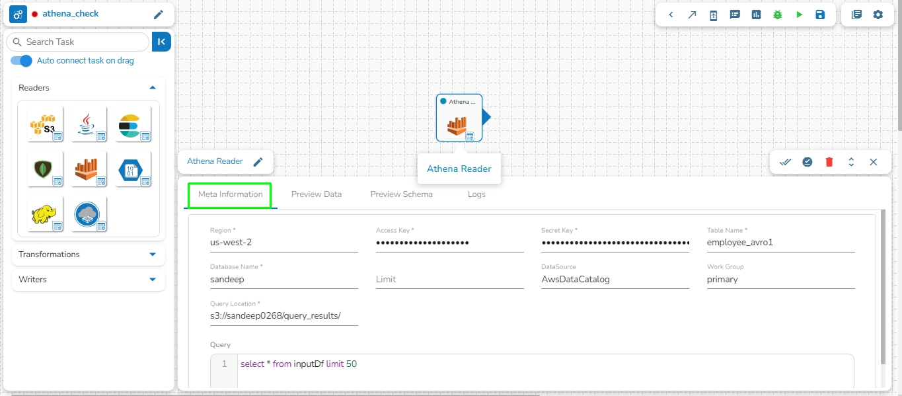
Task: Click the circled checkmark save-task icon
Action: click(x=808, y=162)
